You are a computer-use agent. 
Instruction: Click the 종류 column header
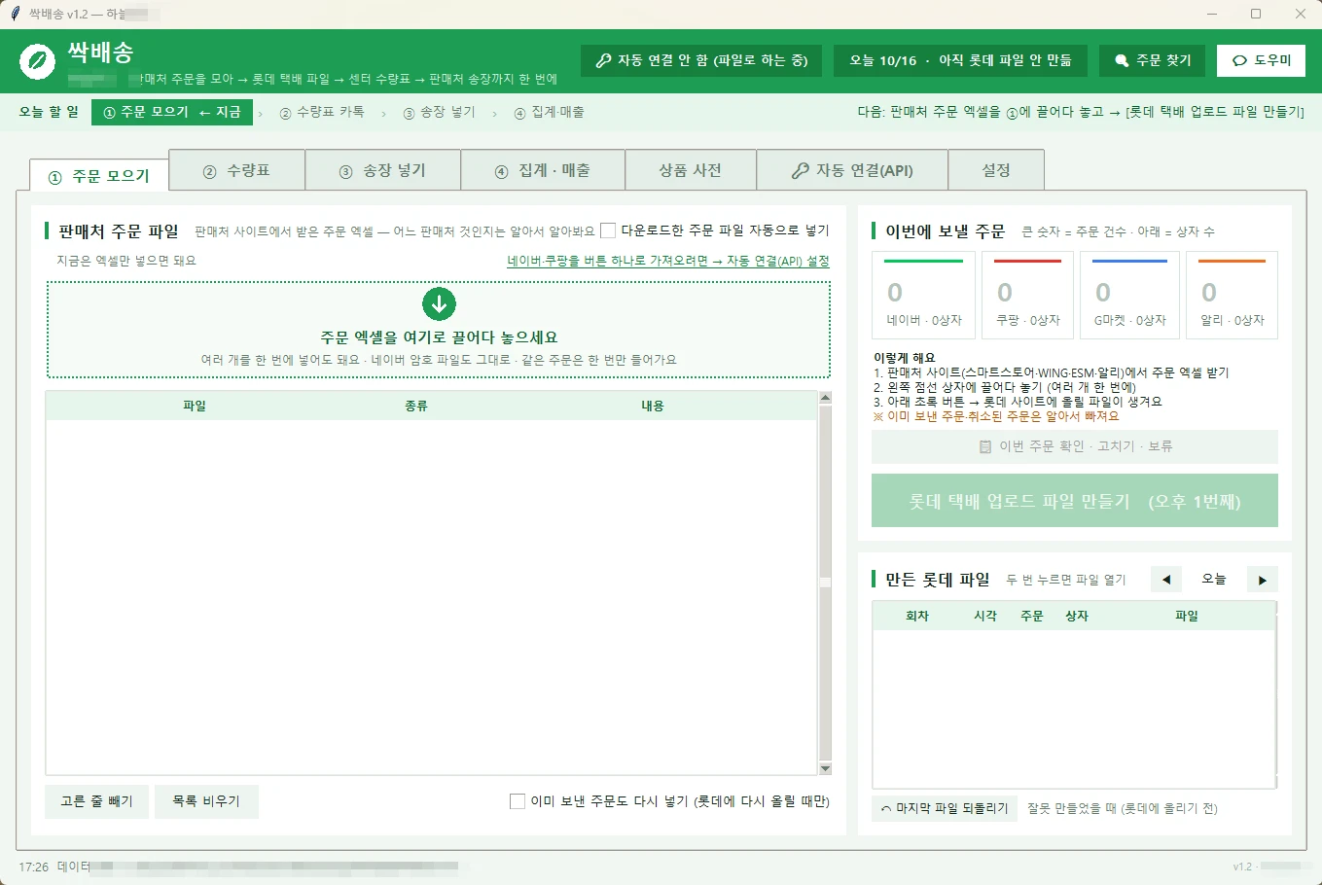tap(416, 406)
